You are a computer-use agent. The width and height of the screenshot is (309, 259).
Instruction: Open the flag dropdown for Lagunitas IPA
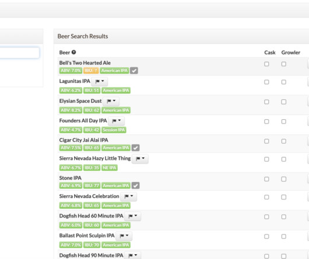click(x=100, y=81)
